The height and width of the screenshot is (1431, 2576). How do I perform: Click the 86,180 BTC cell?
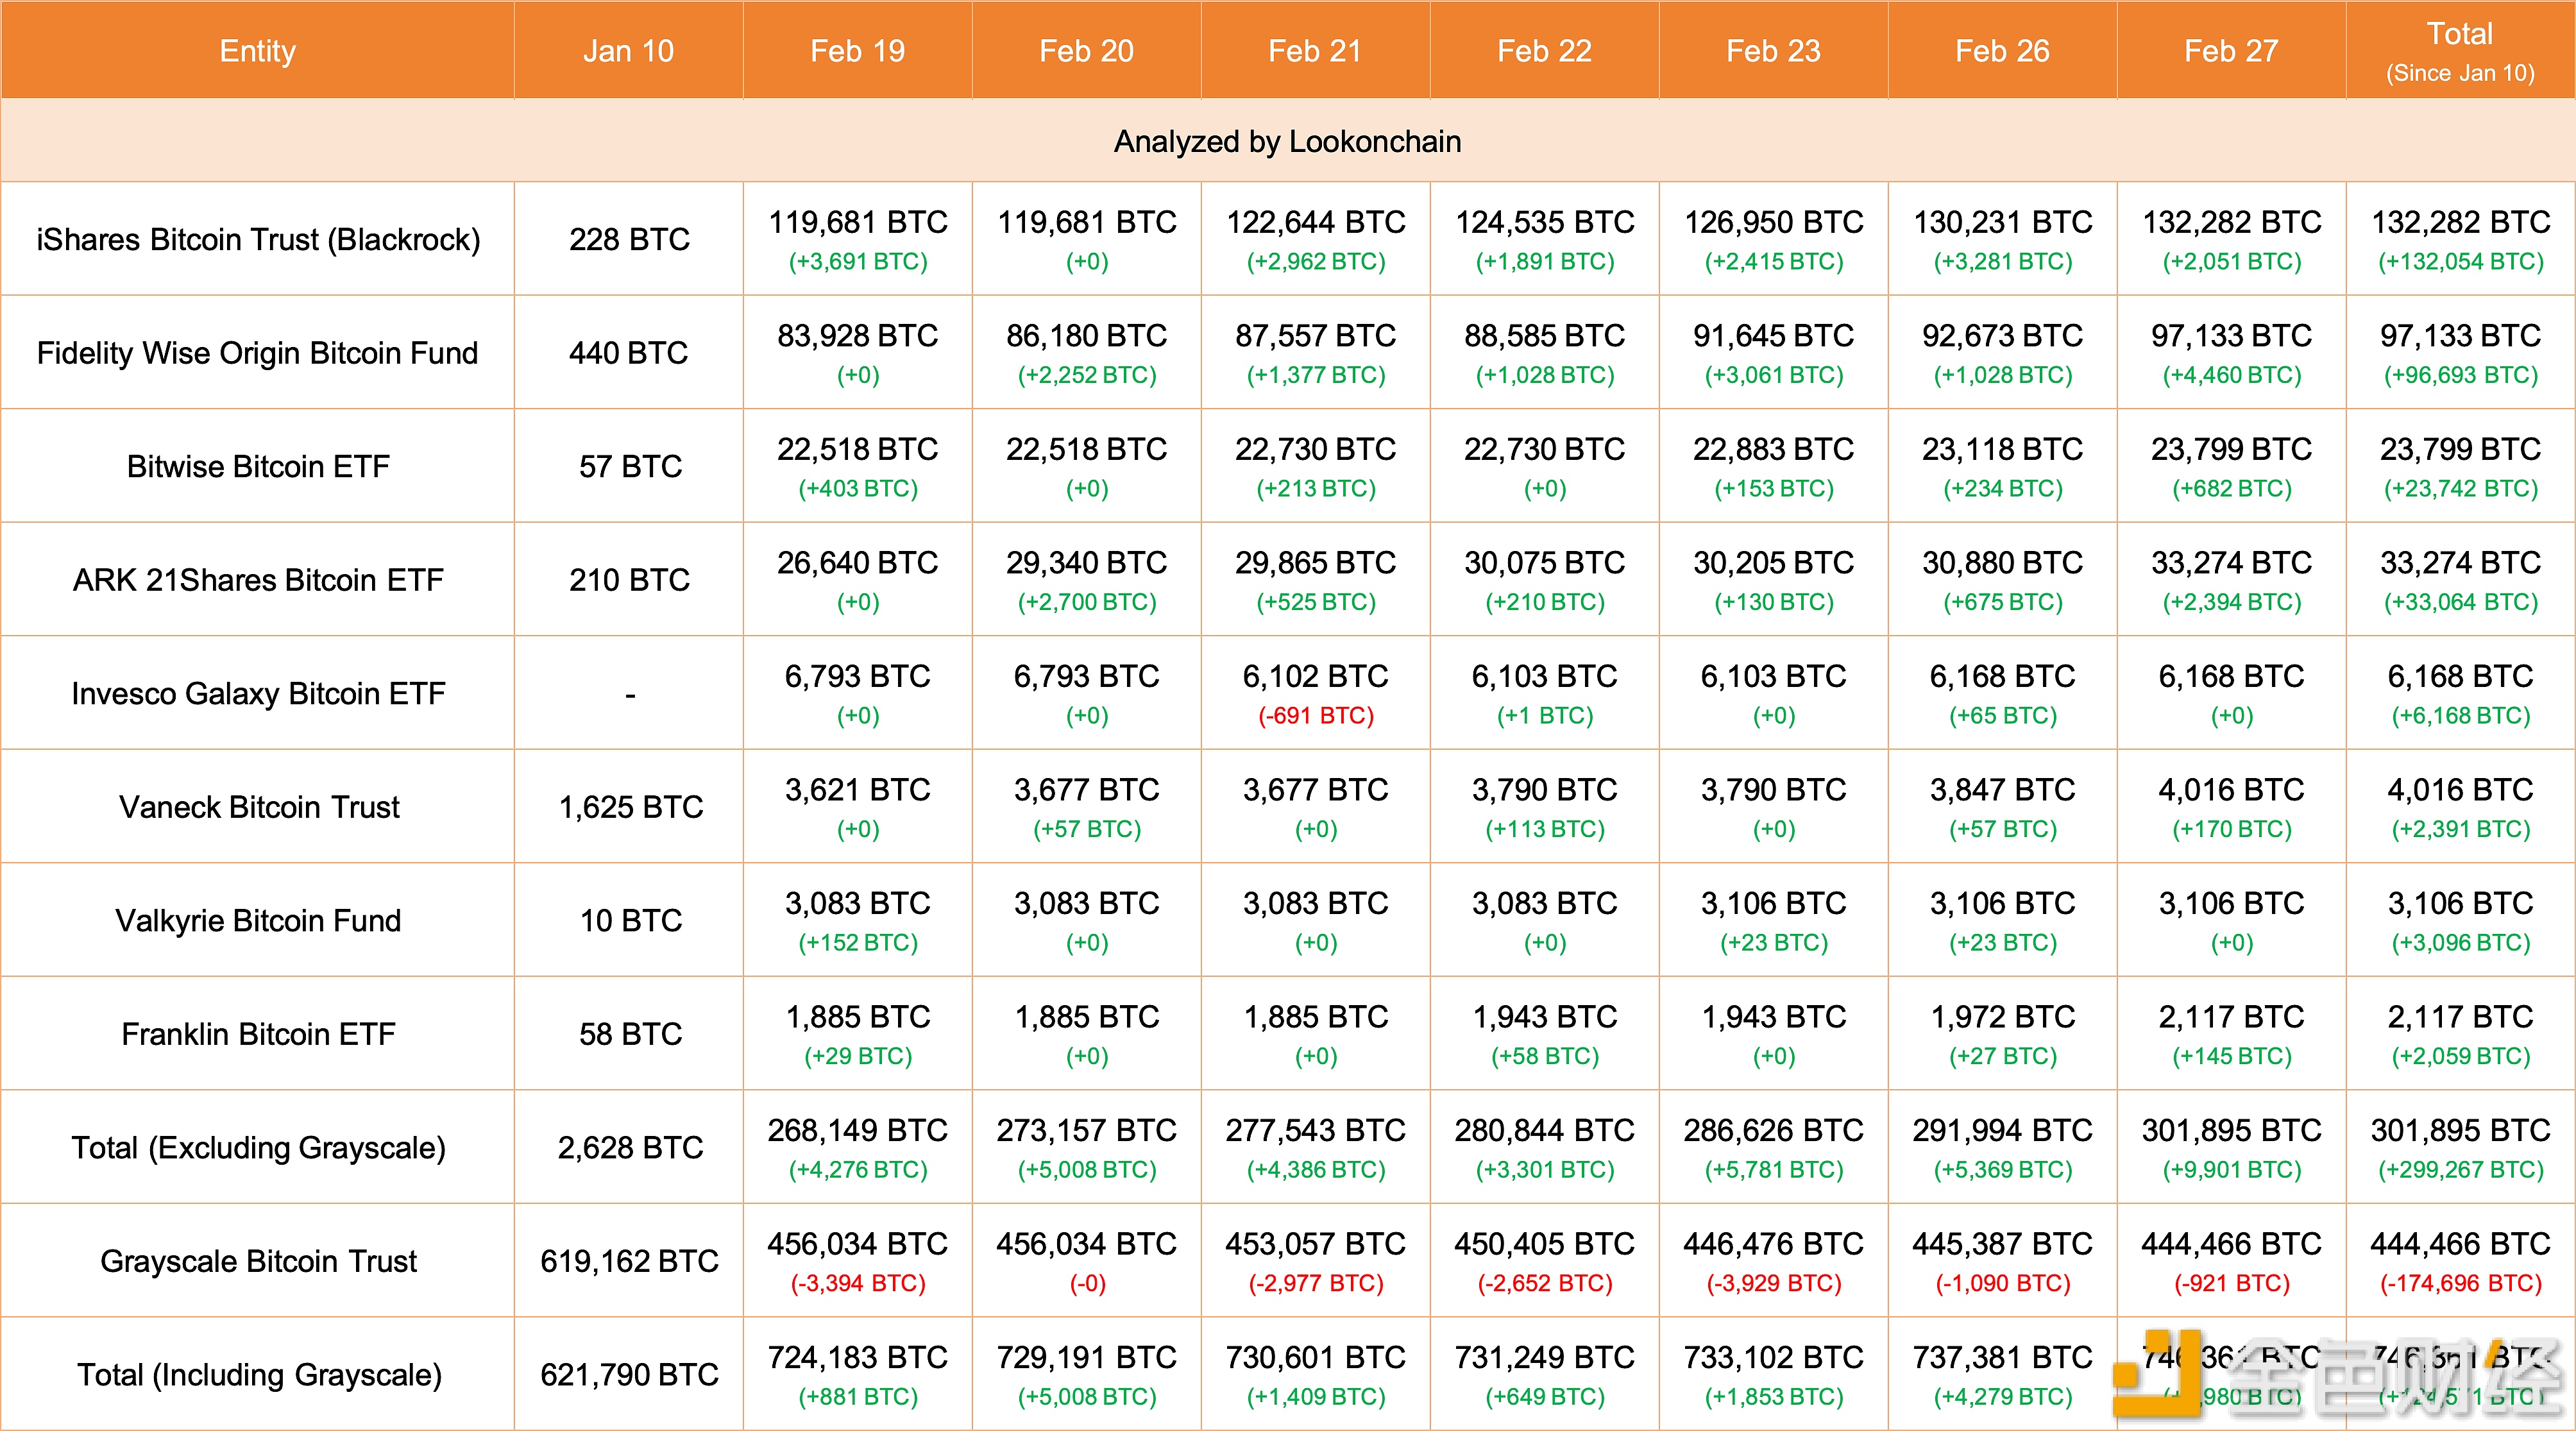click(x=1087, y=335)
